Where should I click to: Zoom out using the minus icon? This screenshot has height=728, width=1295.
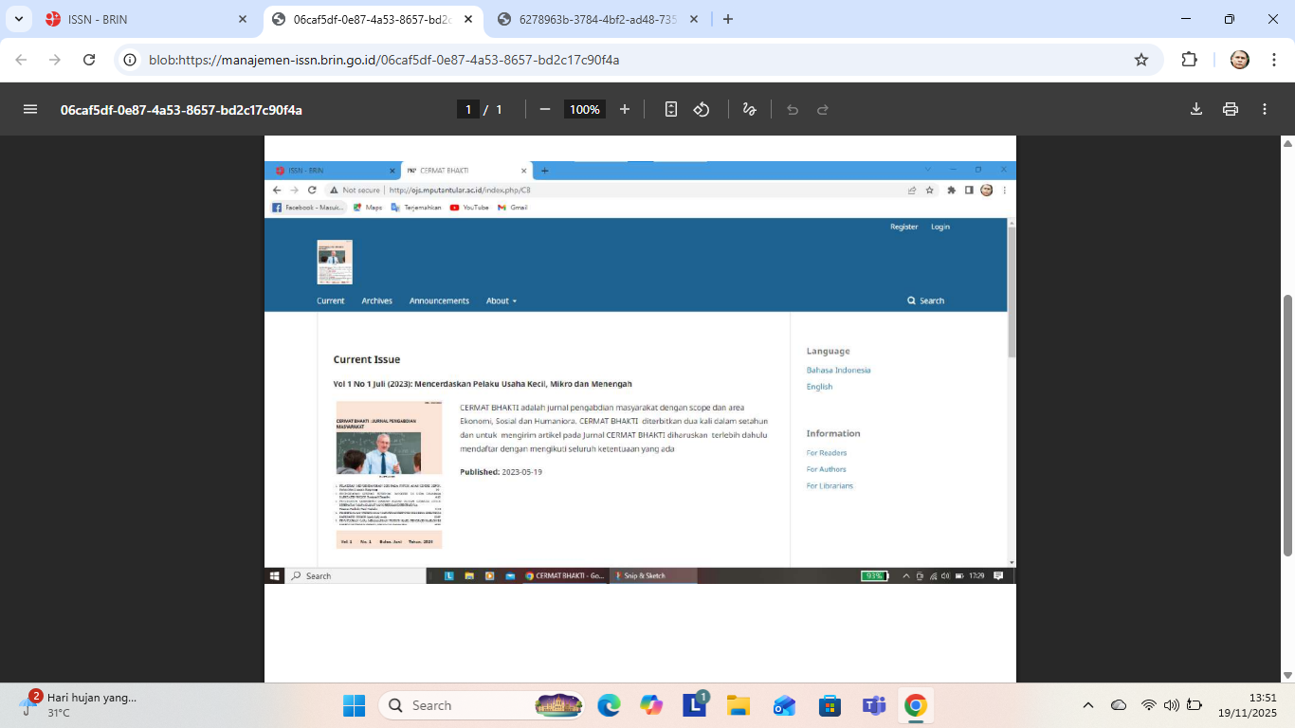pyautogui.click(x=545, y=109)
